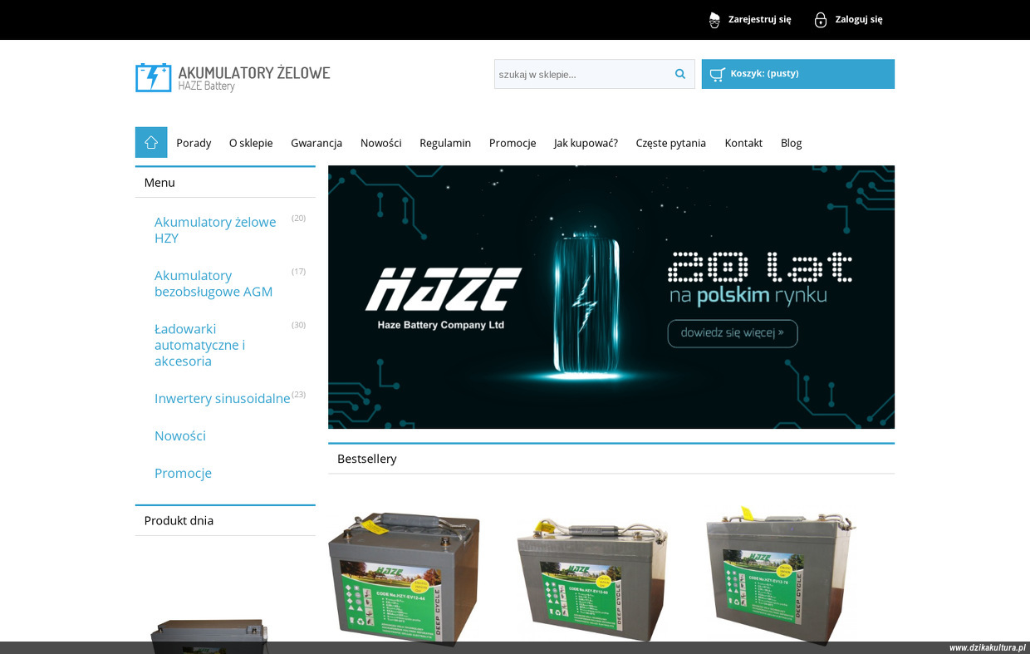Viewport: 1030px width, 654px height.
Task: Select Inwertery sinusoidalne category
Action: tap(223, 398)
